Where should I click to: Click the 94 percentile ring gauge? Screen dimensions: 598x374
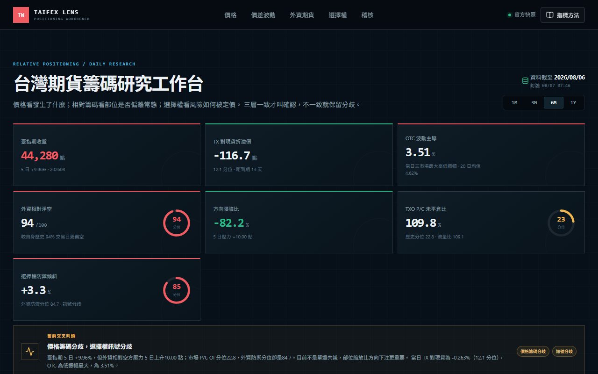coord(177,223)
